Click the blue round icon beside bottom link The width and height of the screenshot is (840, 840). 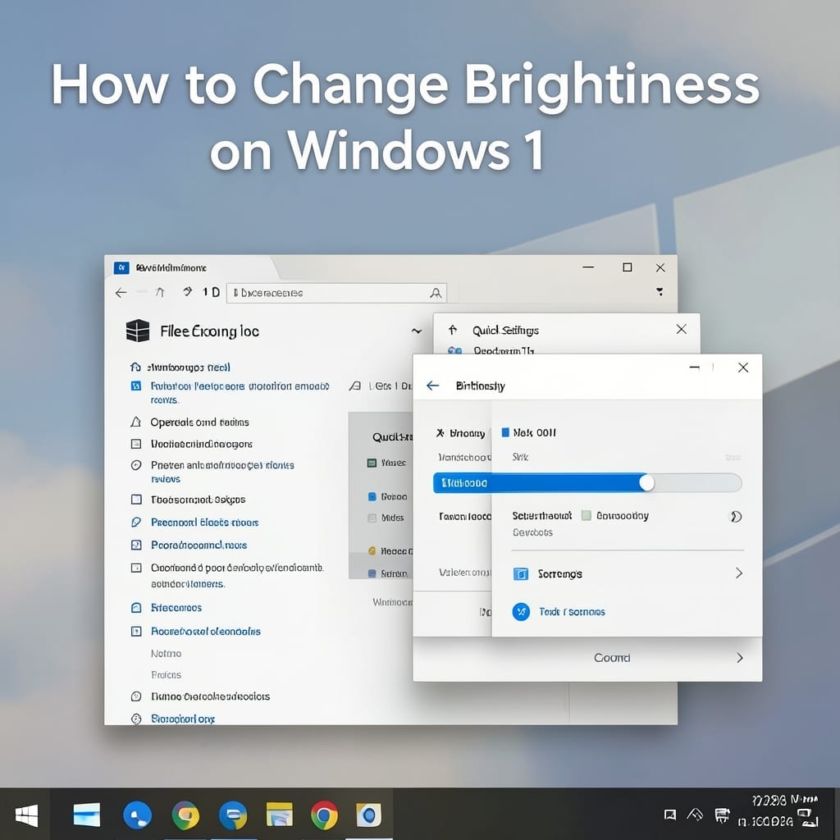(x=521, y=611)
